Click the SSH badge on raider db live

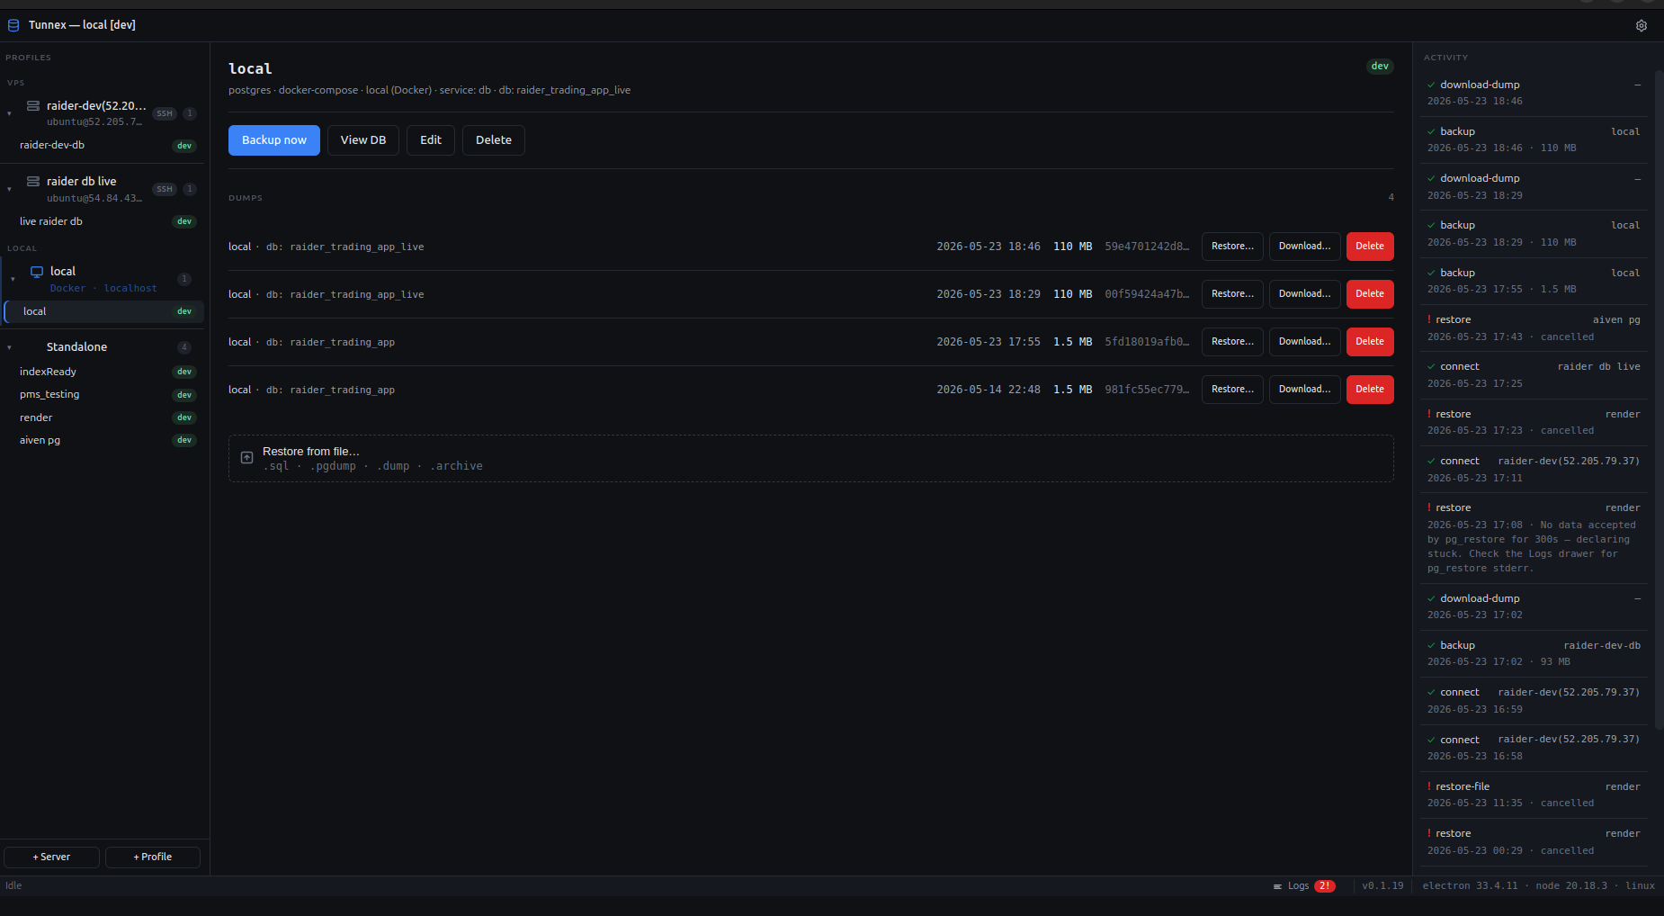click(x=165, y=190)
